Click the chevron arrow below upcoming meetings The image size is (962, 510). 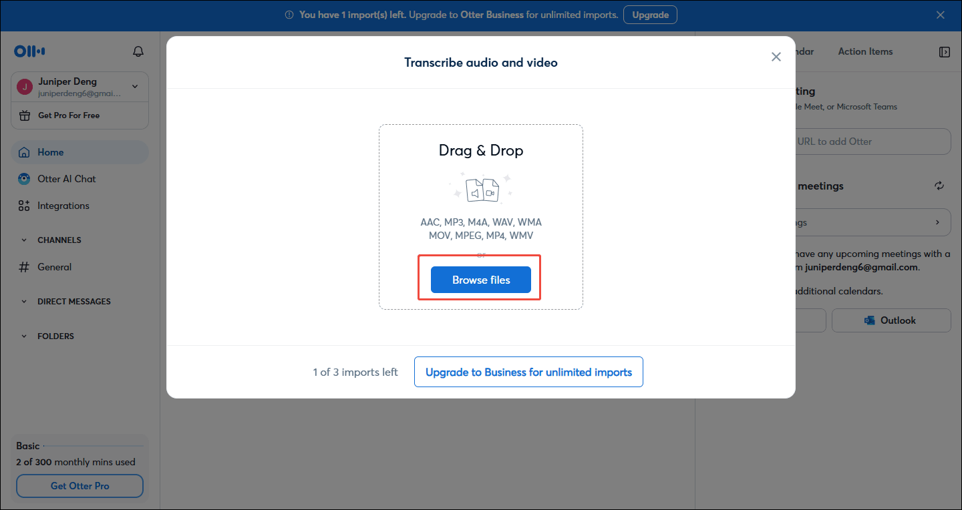click(x=938, y=222)
